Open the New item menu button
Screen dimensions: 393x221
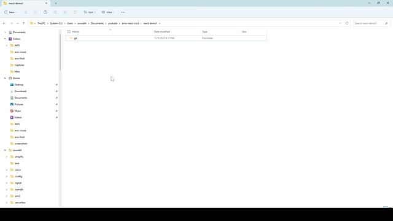pos(10,12)
